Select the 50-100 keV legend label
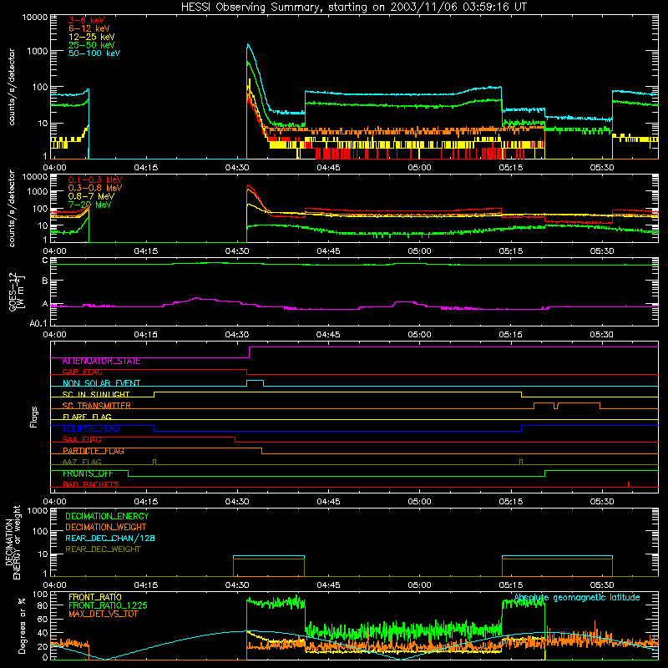This screenshot has width=668, height=668. [x=94, y=53]
